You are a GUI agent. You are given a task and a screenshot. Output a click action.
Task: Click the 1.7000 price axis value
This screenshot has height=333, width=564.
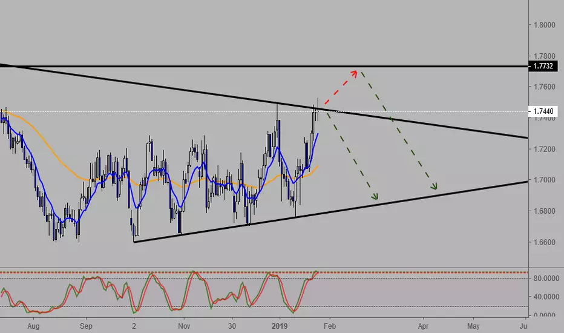coord(545,180)
